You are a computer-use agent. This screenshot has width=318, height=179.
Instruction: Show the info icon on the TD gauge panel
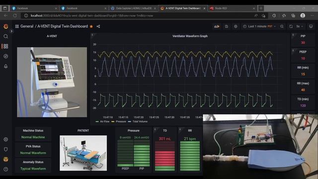(155, 129)
